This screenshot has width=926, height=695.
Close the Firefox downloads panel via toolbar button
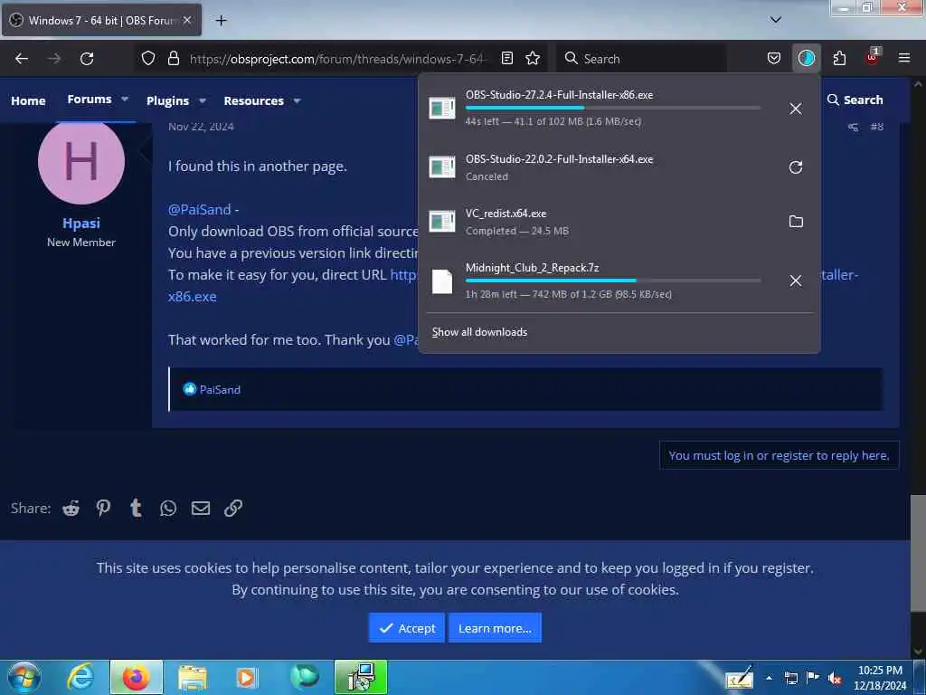[806, 58]
